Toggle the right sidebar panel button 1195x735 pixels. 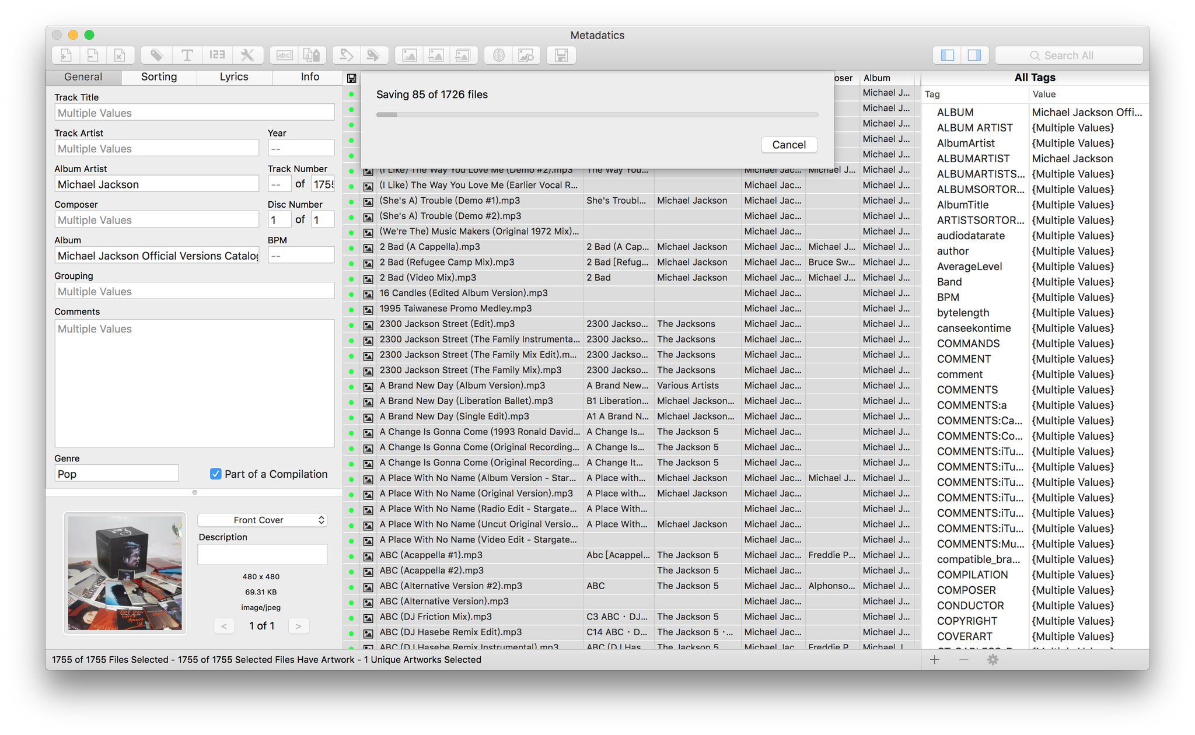point(974,55)
